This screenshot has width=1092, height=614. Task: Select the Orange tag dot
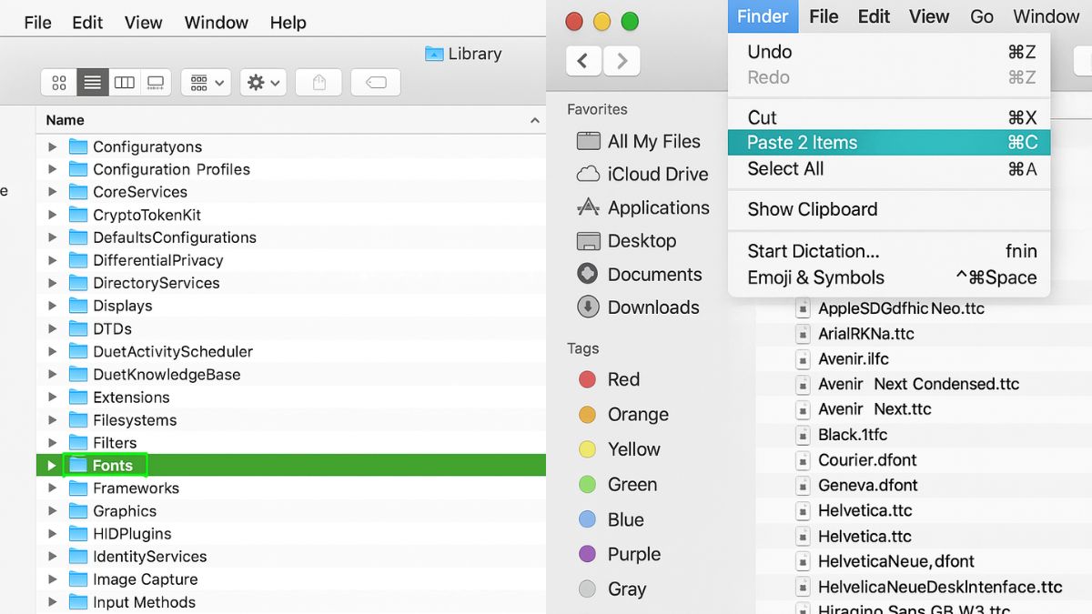point(588,415)
